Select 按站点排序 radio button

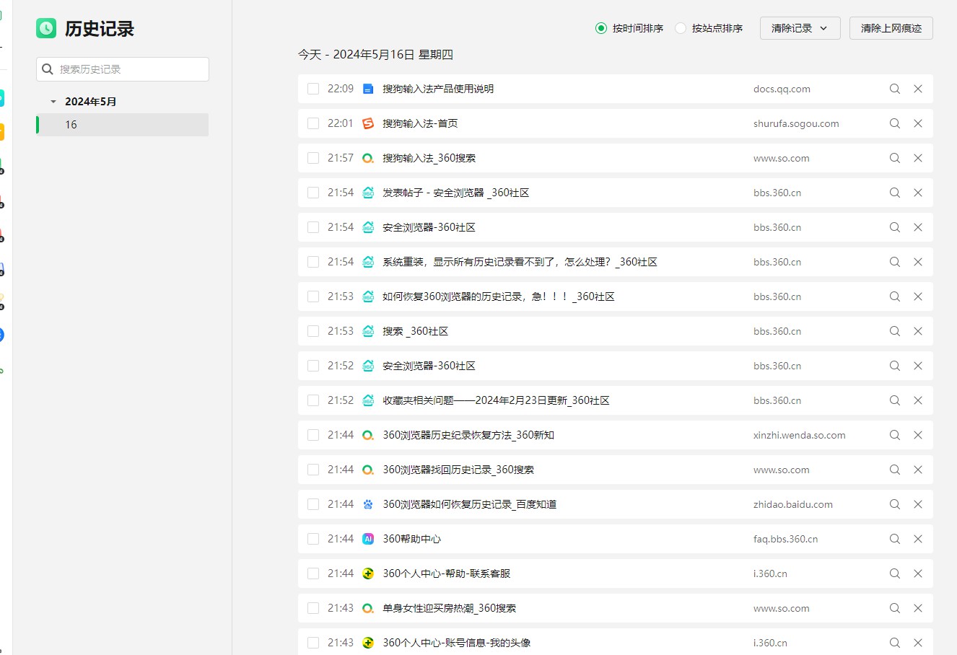[x=680, y=28]
